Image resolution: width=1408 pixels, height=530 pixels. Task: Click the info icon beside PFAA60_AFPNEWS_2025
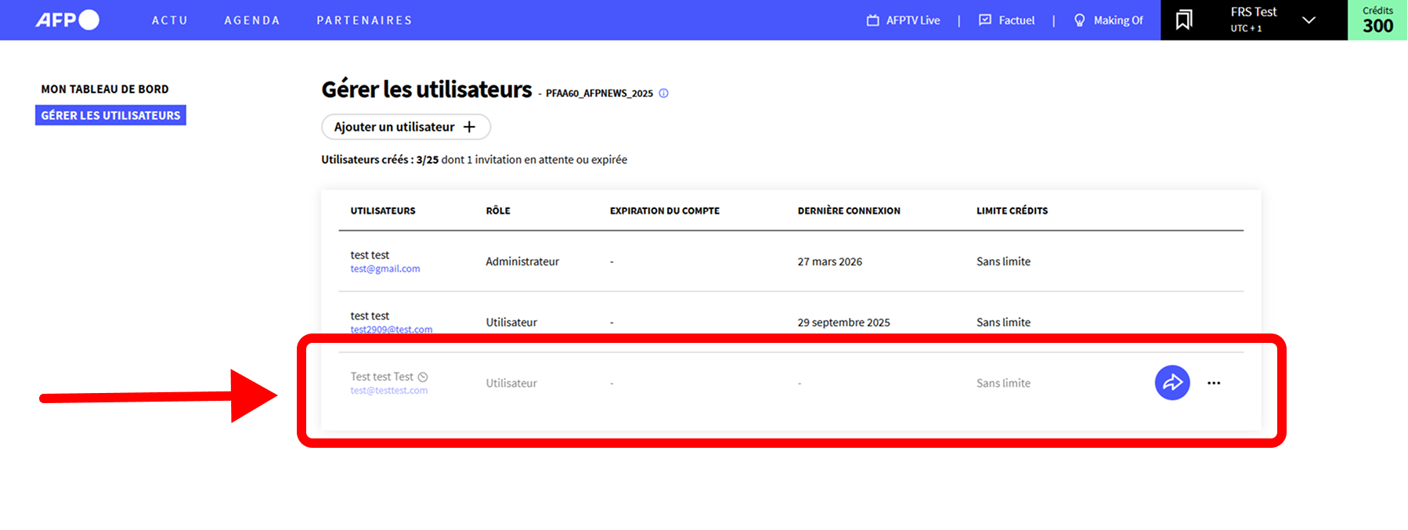click(663, 93)
